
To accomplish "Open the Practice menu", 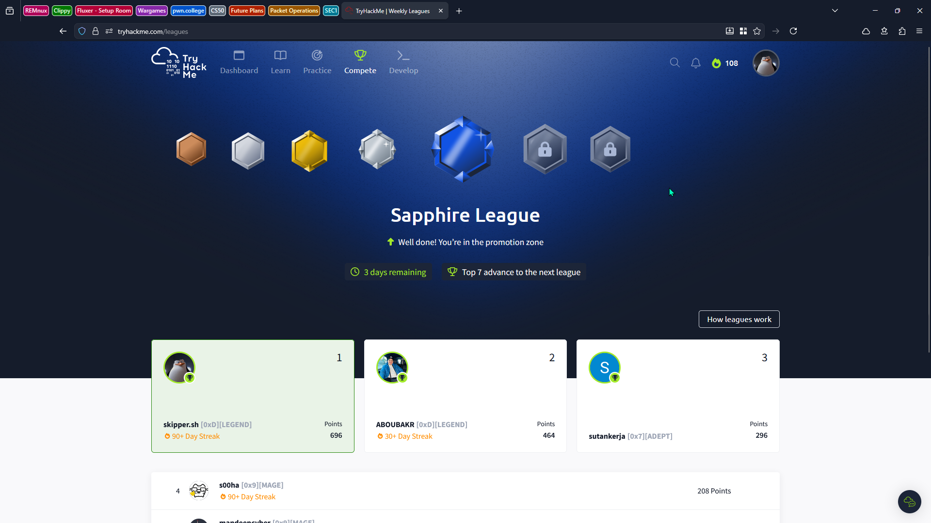I will click(x=317, y=62).
